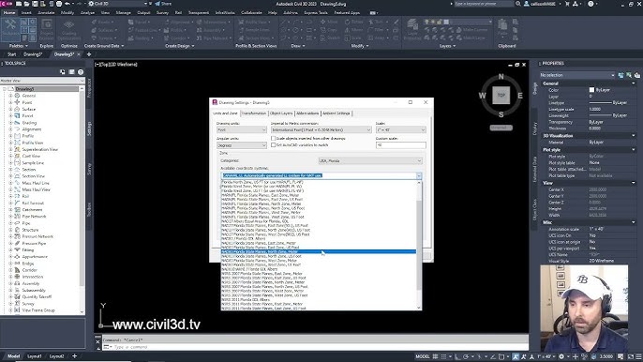Expand the Parcel node in Toolspace tree
The height and width of the screenshot is (362, 643).
10,115
